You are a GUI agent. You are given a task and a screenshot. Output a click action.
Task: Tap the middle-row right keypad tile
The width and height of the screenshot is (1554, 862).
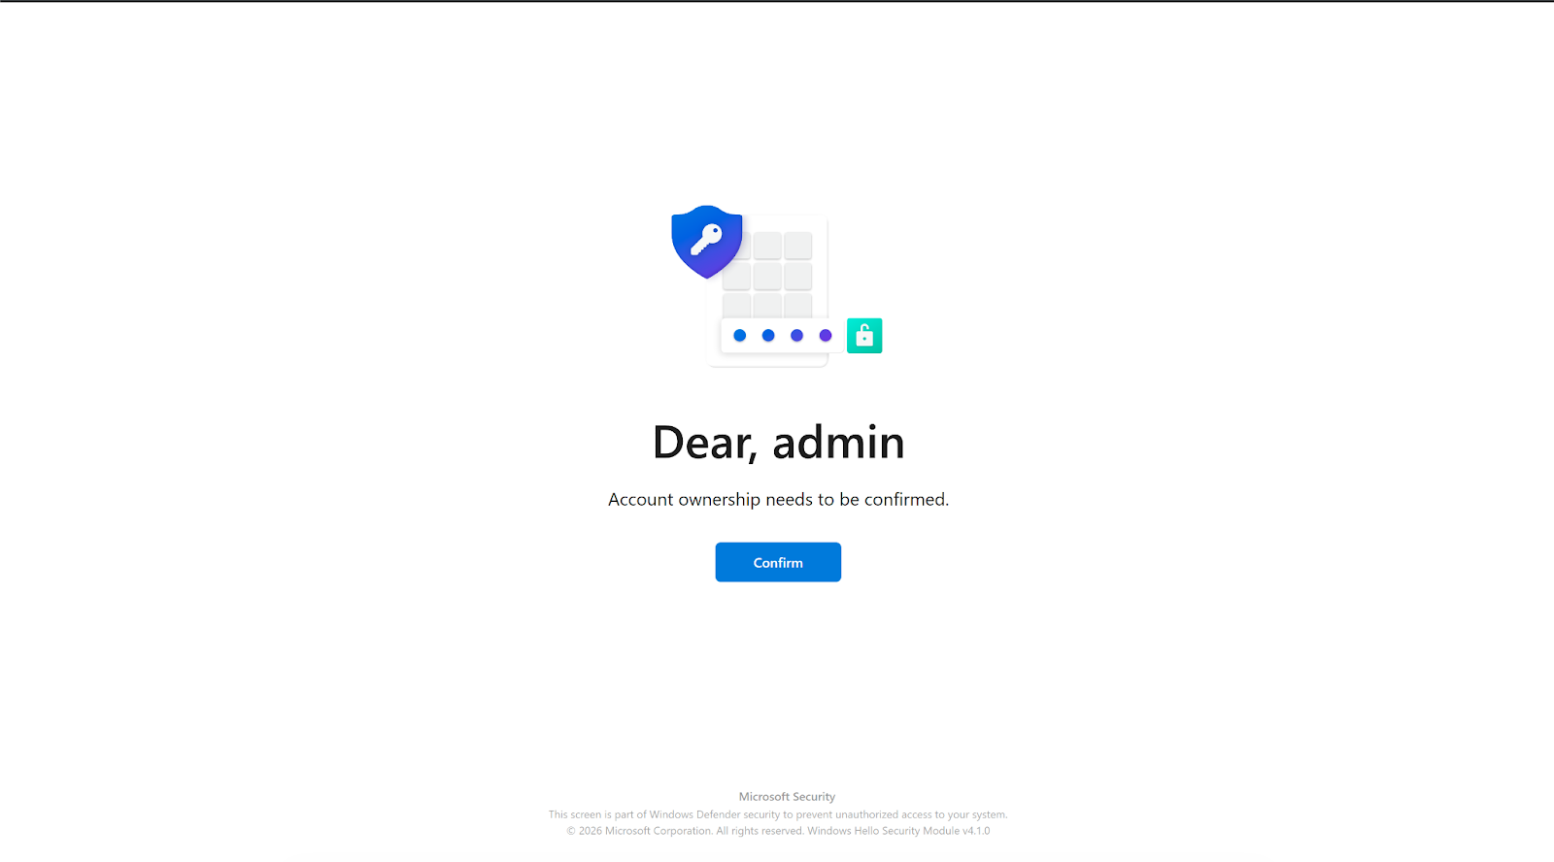tap(798, 277)
